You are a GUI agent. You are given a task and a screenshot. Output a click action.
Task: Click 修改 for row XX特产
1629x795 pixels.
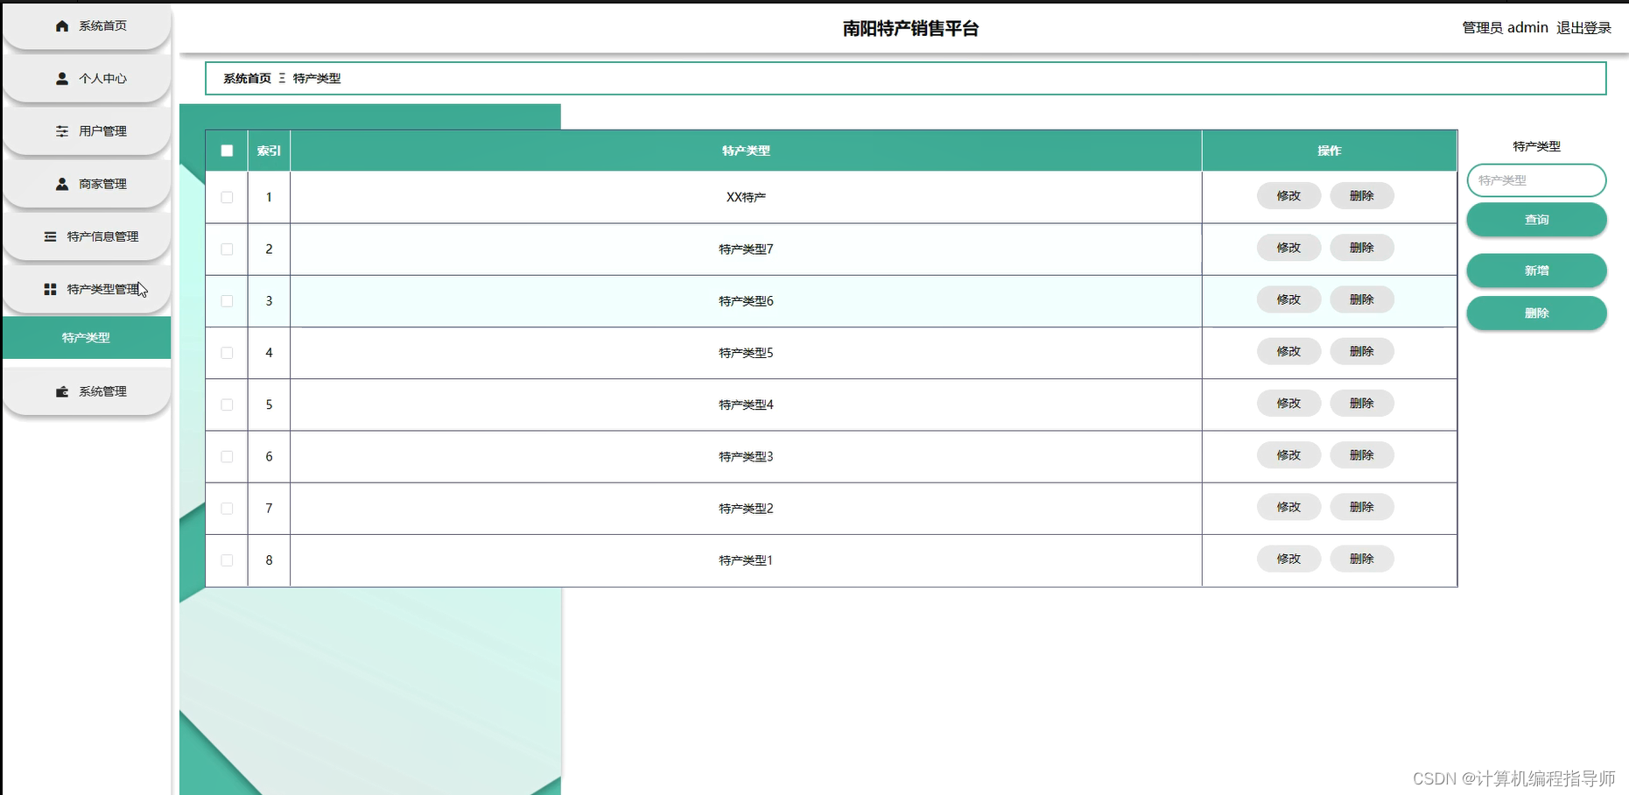(1288, 196)
